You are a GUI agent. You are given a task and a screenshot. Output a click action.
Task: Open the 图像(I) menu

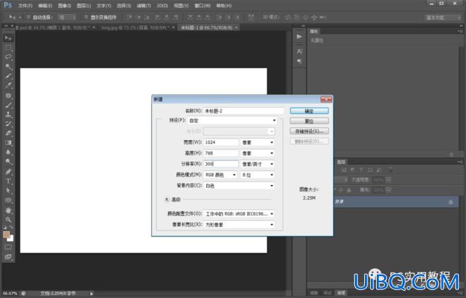pyautogui.click(x=65, y=6)
